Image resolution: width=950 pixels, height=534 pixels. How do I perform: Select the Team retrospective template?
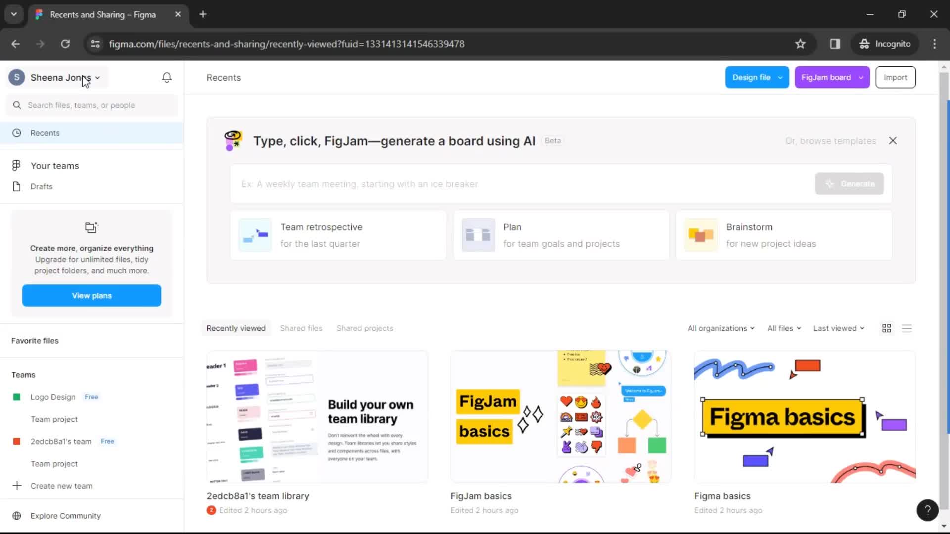coord(338,235)
